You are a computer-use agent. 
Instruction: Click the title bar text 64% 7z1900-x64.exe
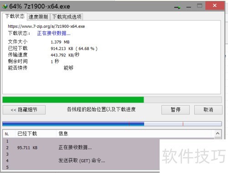tap(40, 6)
